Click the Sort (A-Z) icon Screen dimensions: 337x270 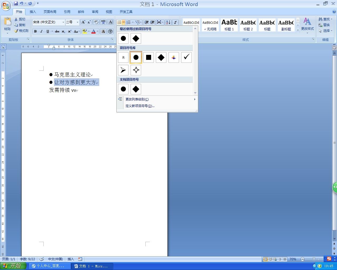[x=168, y=22]
